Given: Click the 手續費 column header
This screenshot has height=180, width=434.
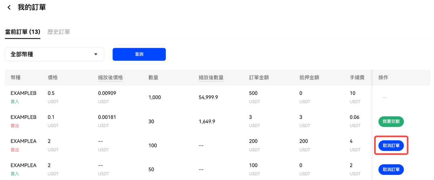Looking at the screenshot, I should pyautogui.click(x=357, y=78).
